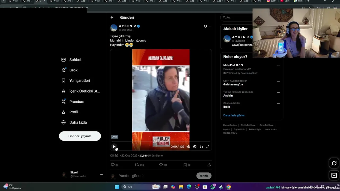Open Gizlilik Politikası footer link
This screenshot has width=340, height=191.
point(248,125)
